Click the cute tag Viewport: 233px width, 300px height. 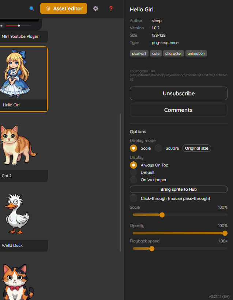tap(156, 54)
